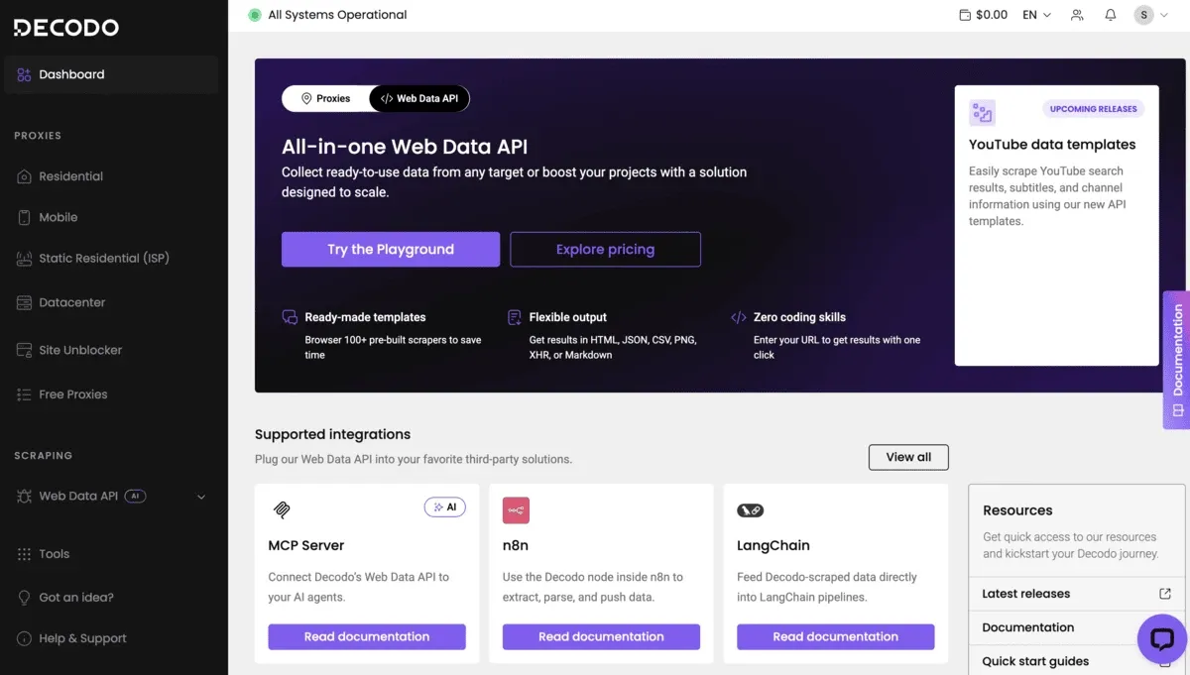Click the Help & Support icon
1190x675 pixels.
tap(25, 639)
